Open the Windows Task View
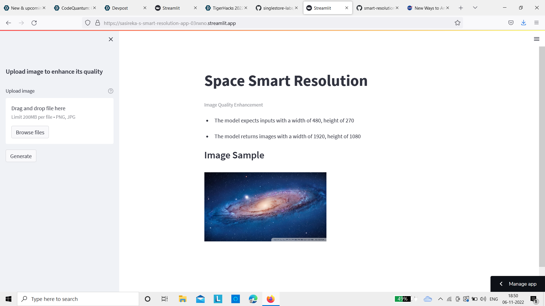The image size is (545, 306). pos(164,299)
